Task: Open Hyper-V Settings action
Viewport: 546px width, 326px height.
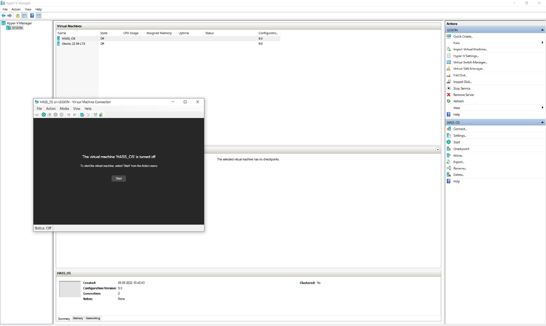Action: (466, 56)
